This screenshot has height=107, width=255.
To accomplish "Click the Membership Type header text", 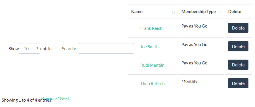I will 198,12.
